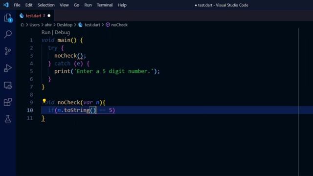
Task: Open the Search view icon
Action: [x=8, y=34]
